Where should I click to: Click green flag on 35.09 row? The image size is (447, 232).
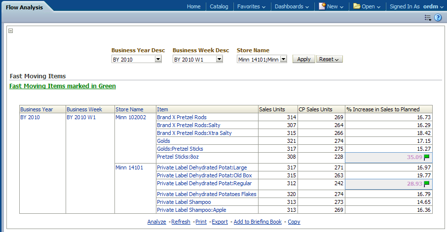pyautogui.click(x=427, y=158)
